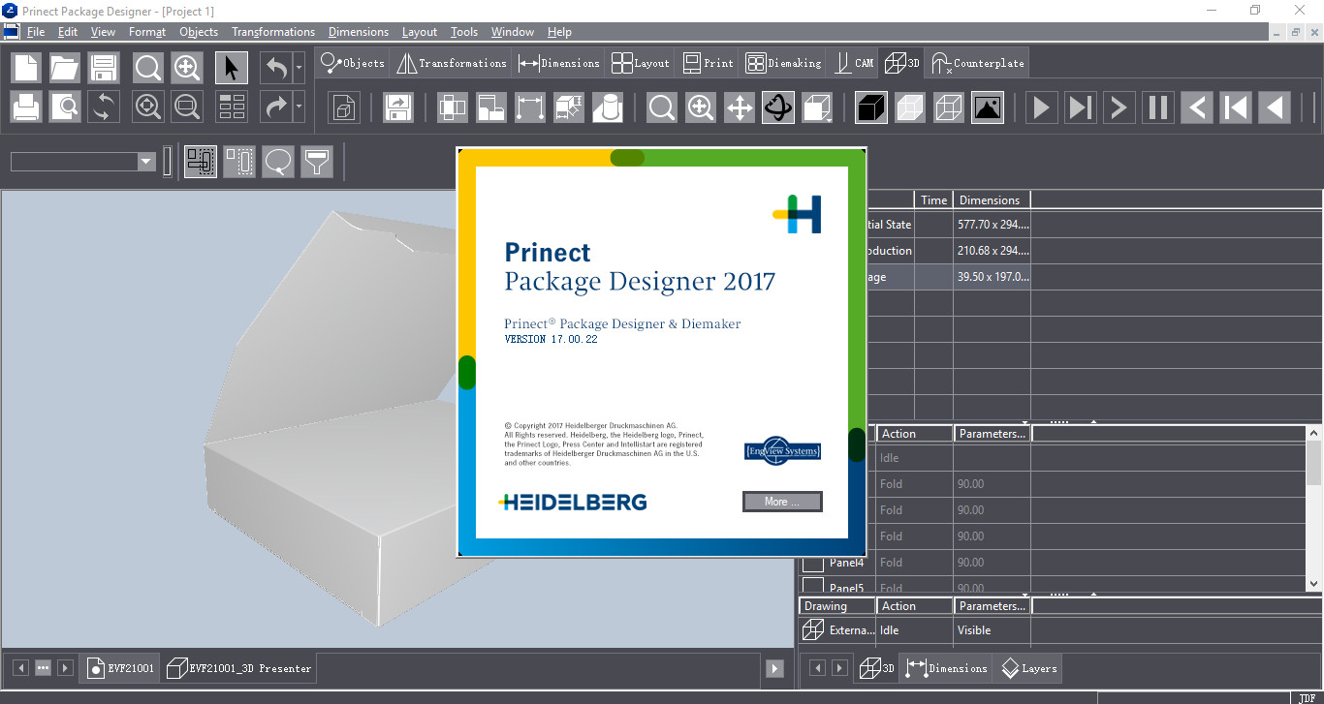
Task: Click the lasso selection tool icon
Action: point(278,162)
